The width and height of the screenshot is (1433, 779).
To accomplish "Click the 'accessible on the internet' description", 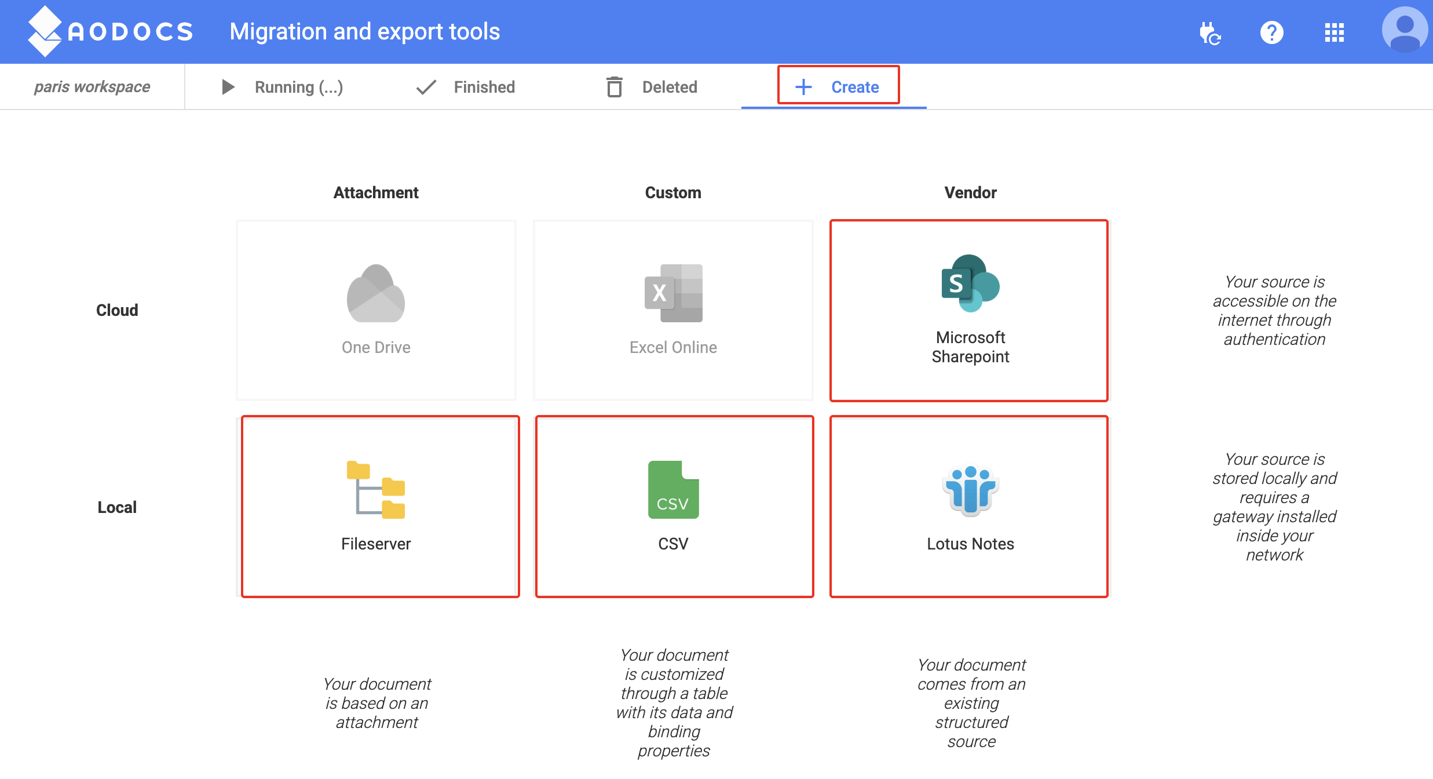I will point(1275,310).
